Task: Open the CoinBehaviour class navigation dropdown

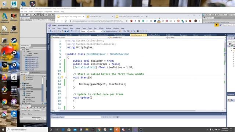Action: (138, 37)
